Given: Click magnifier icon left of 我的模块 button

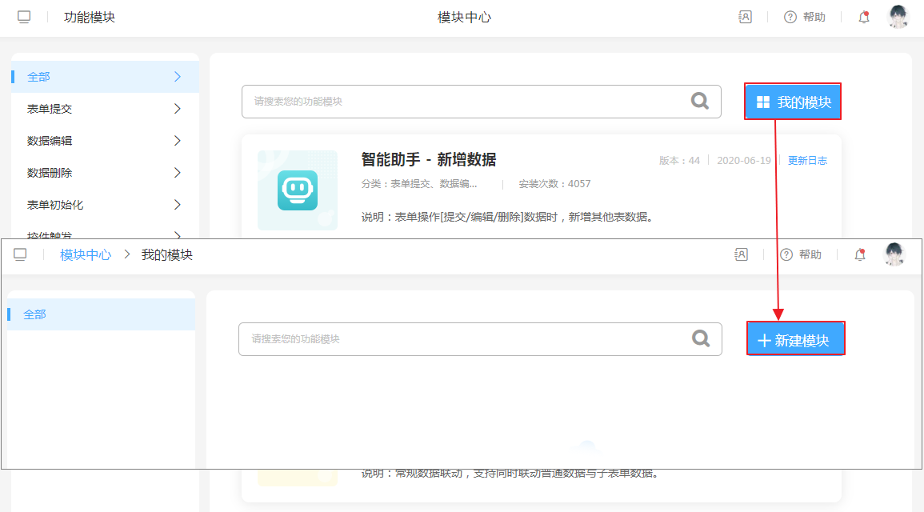Looking at the screenshot, I should 700,102.
